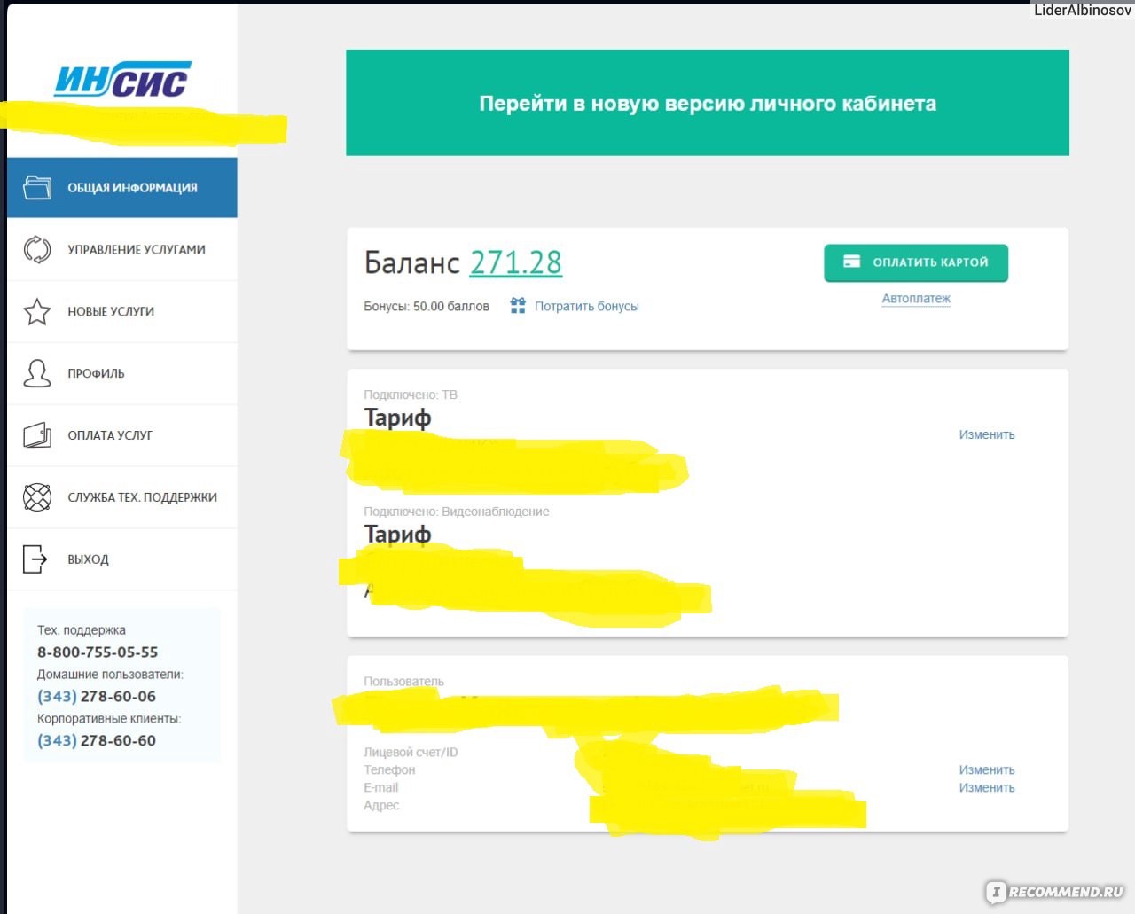
Task: Click corporate clients phone (343) 278-60-60
Action: click(97, 740)
